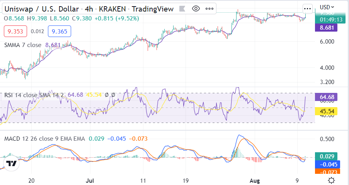Click the countdown timer 01:49:13 label
The height and width of the screenshot is (185, 349).
tap(331, 20)
